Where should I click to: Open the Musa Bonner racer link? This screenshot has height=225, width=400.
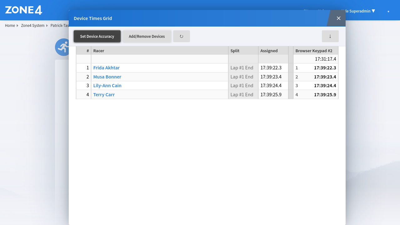(x=107, y=77)
